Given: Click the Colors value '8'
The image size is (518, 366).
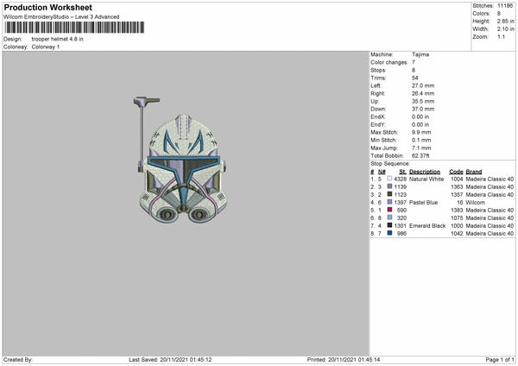Looking at the screenshot, I should pyautogui.click(x=499, y=14).
